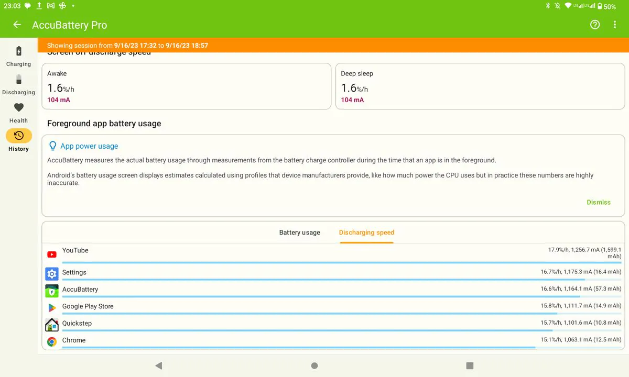Tap the upload arrow notification icon

pos(39,6)
